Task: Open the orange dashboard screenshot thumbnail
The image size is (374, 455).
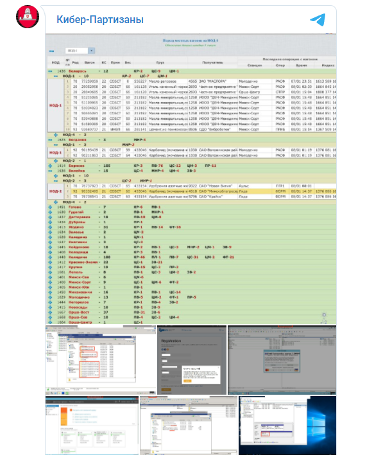Action: (x=92, y=425)
